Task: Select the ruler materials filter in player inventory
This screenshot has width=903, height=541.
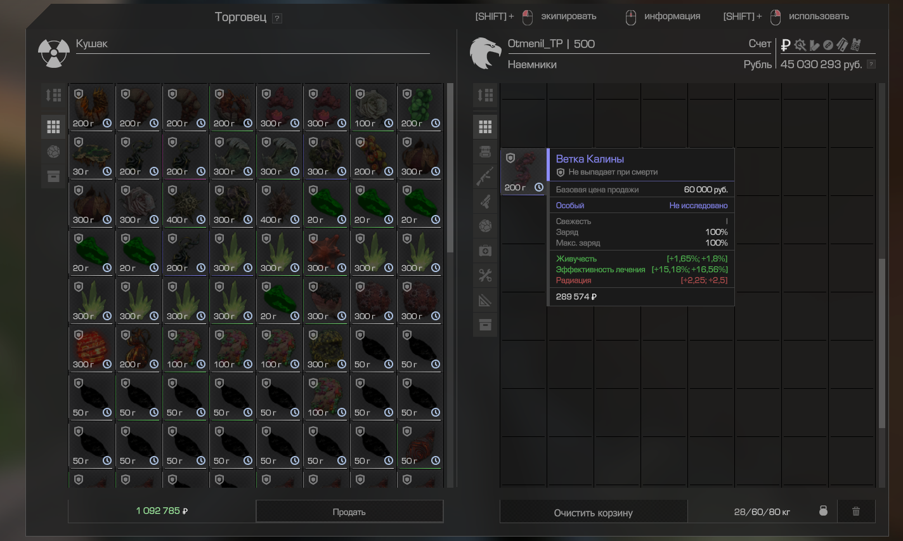Action: click(485, 300)
